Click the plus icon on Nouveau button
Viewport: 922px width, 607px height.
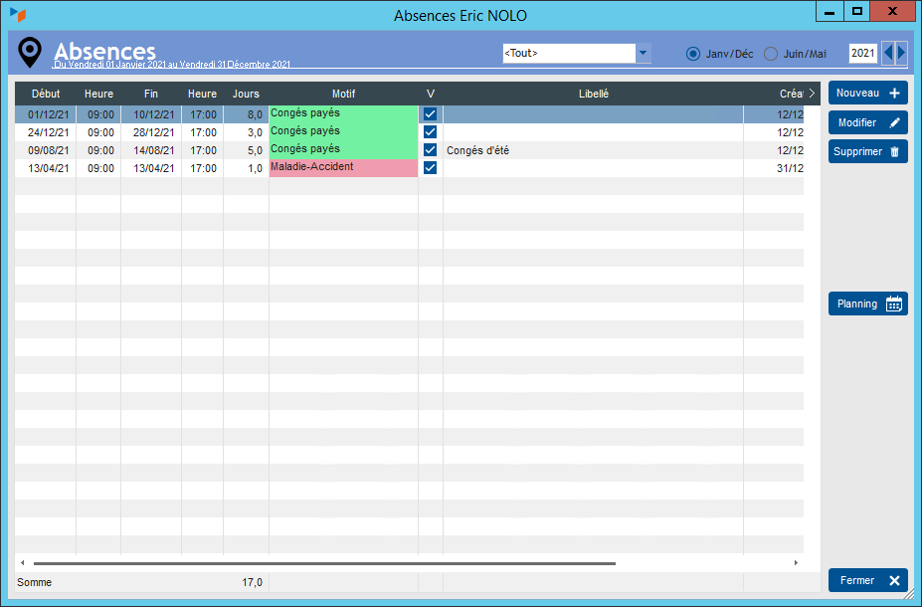tap(894, 94)
